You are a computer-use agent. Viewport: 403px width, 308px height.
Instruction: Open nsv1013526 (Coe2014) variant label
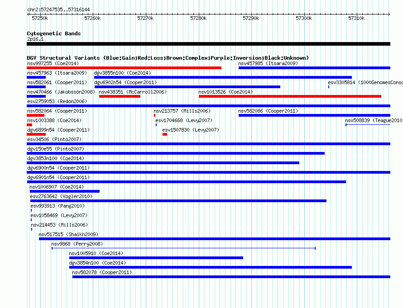click(x=225, y=92)
